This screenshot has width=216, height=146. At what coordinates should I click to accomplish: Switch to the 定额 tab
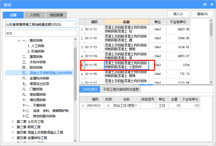click(x=13, y=15)
